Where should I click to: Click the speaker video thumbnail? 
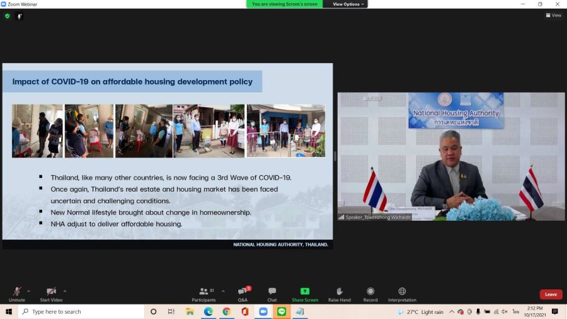[x=451, y=156]
